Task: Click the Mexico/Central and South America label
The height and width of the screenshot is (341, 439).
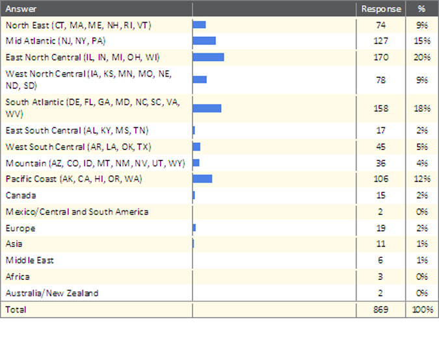Action: tap(77, 212)
